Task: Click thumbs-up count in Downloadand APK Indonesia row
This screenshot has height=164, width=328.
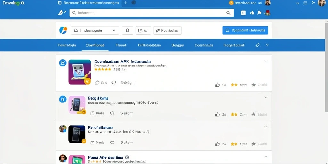Action: (x=220, y=85)
